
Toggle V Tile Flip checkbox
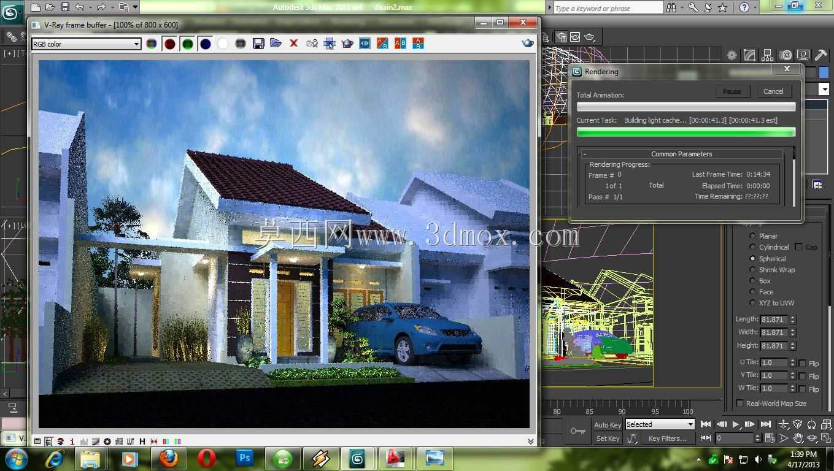(802, 376)
